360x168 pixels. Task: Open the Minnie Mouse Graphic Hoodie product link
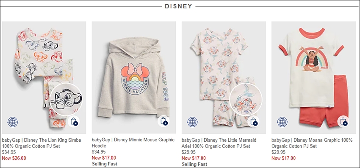(x=133, y=143)
